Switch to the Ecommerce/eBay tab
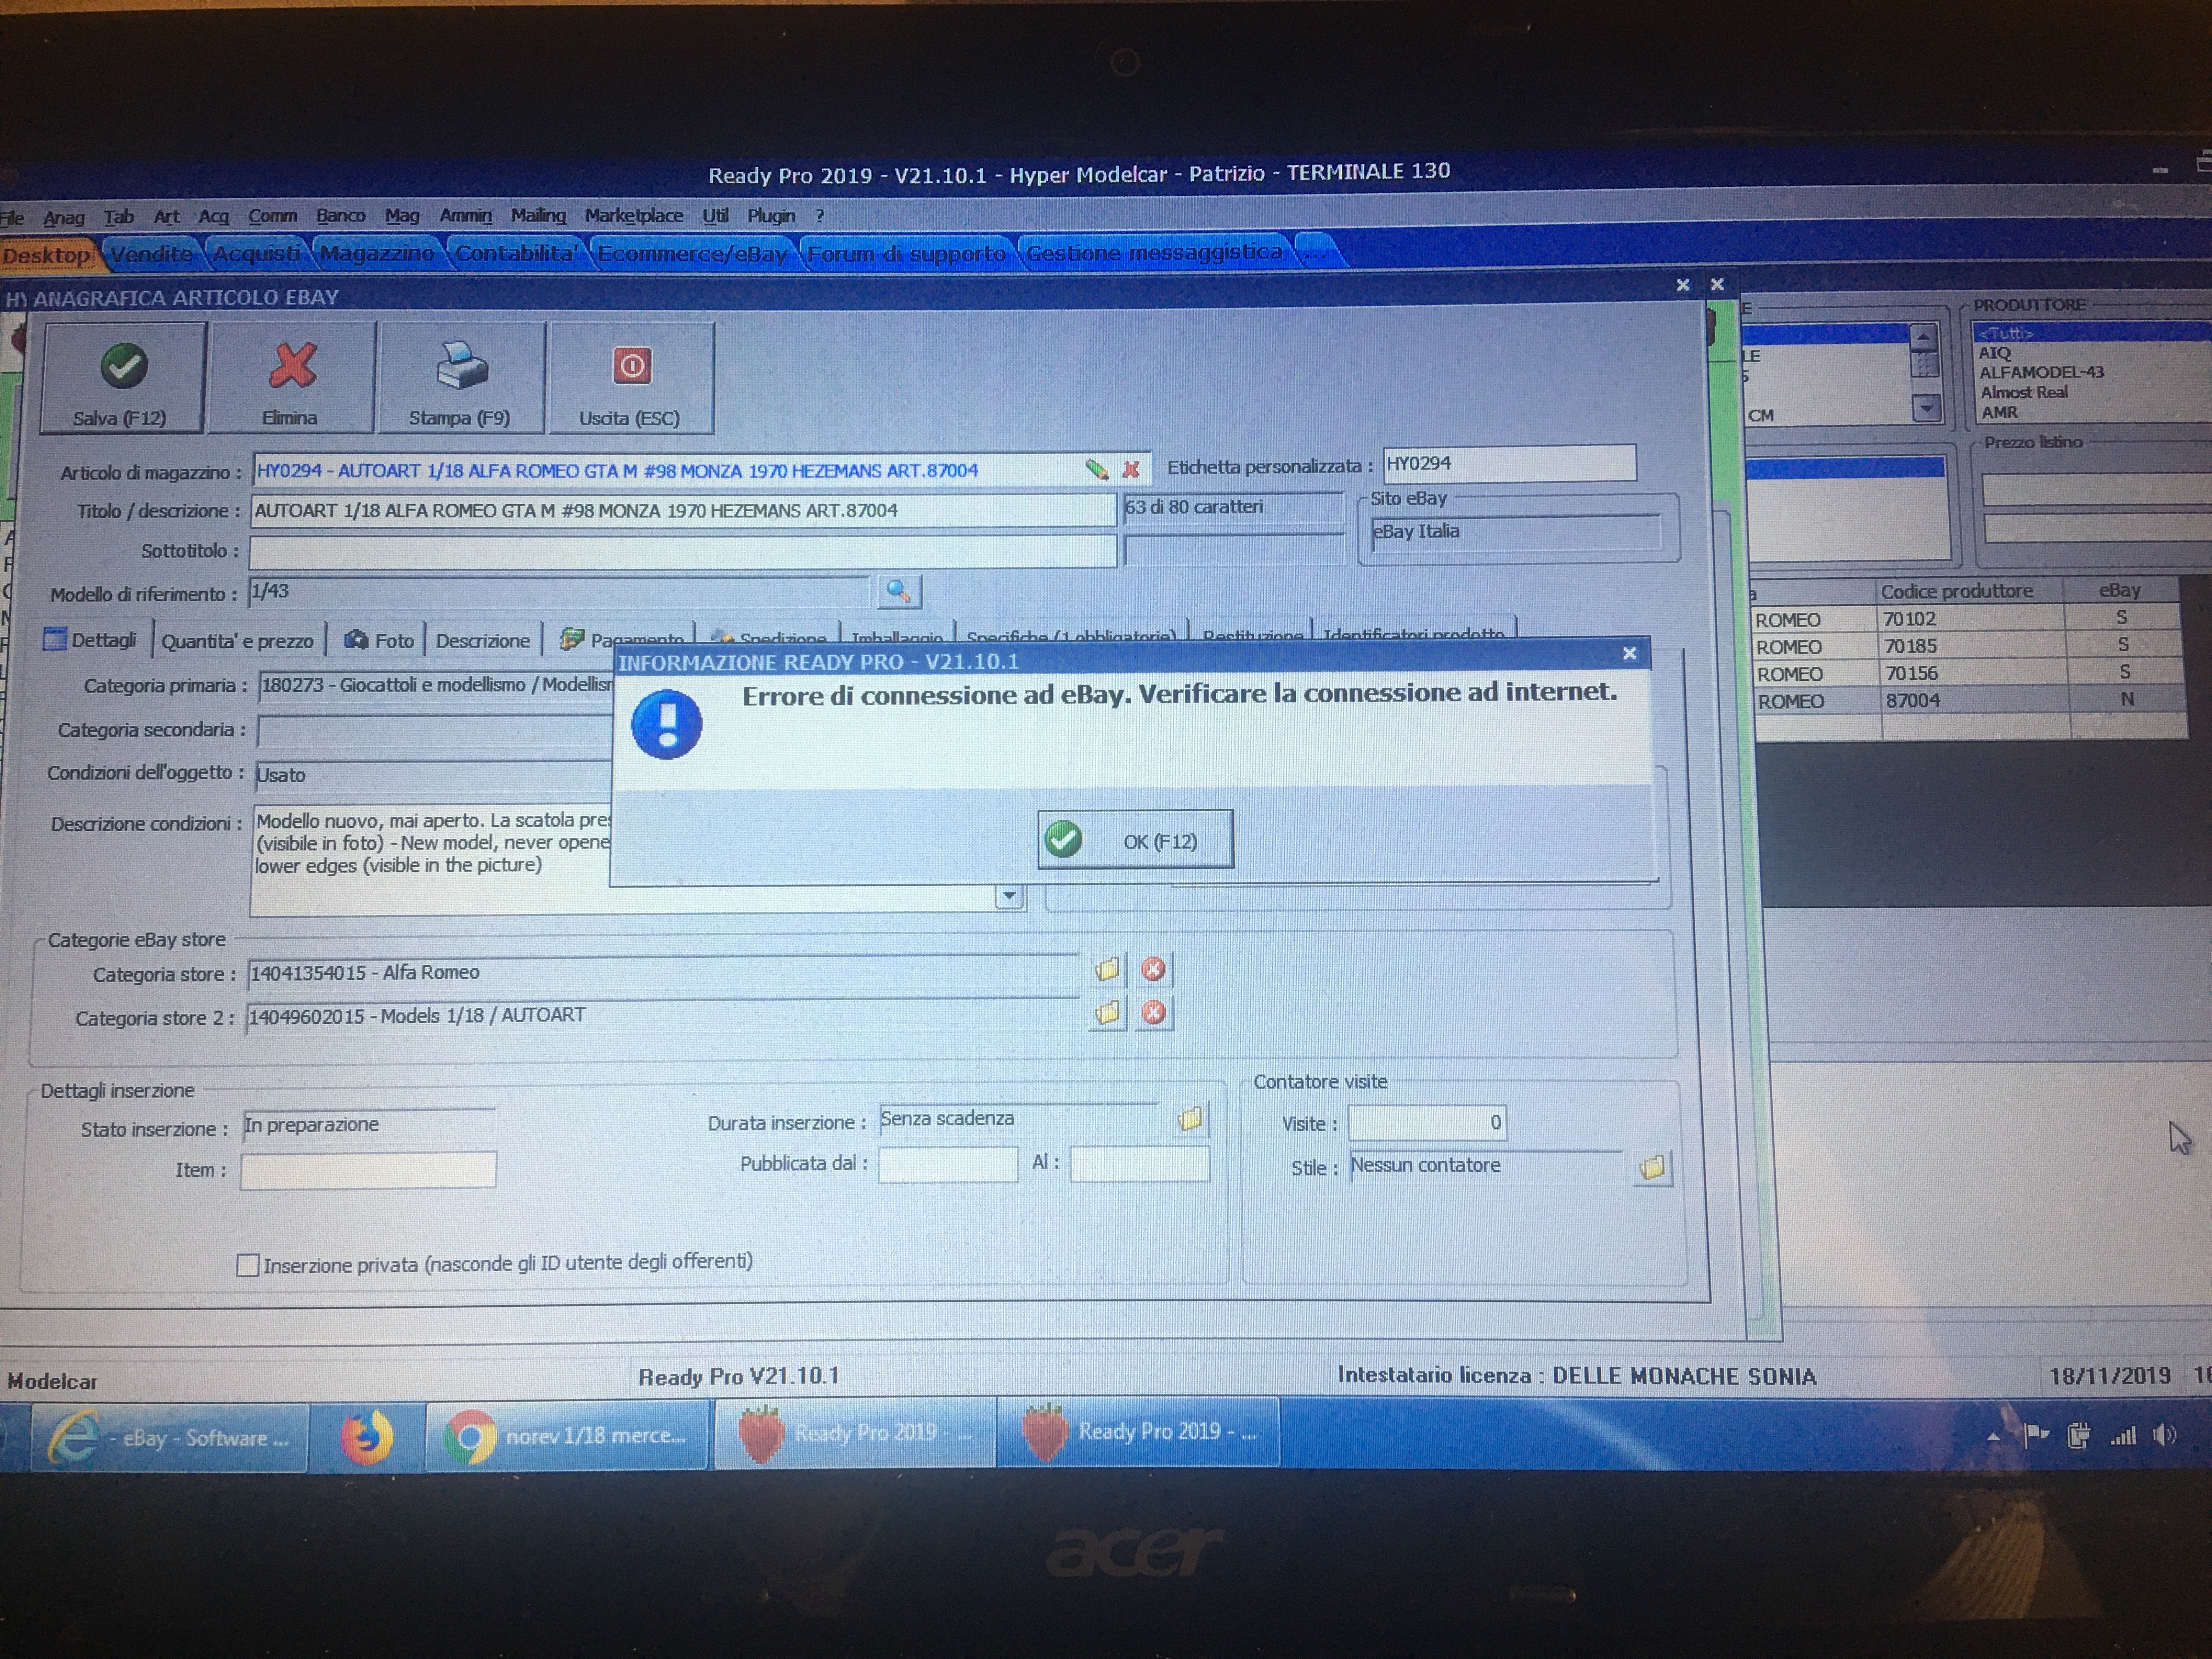2212x1659 pixels. tap(692, 253)
